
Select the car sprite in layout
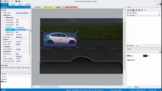[60, 39]
